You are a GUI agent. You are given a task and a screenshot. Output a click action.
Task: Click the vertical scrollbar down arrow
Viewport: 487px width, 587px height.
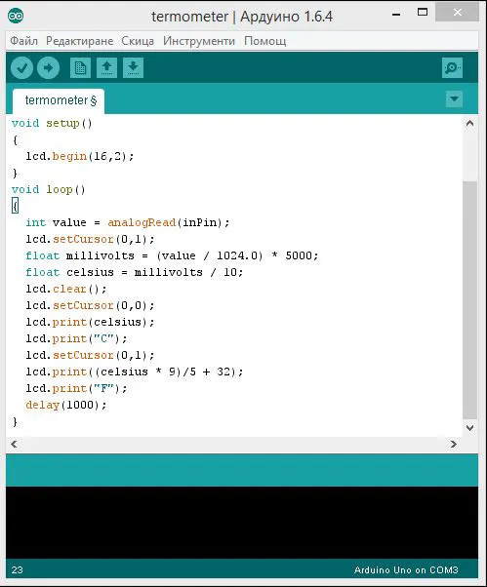point(469,428)
